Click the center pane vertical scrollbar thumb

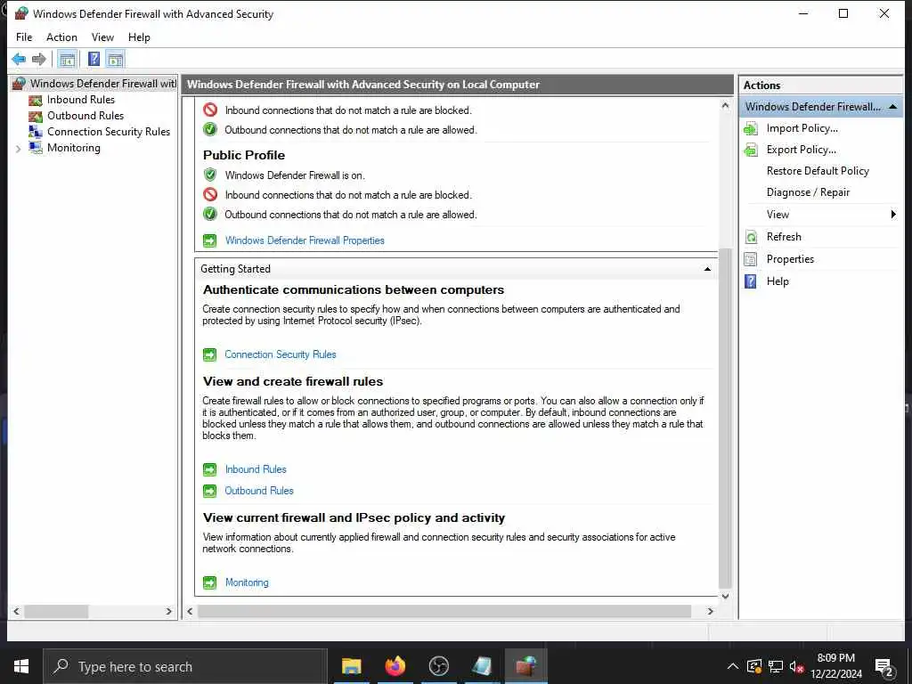click(x=725, y=419)
